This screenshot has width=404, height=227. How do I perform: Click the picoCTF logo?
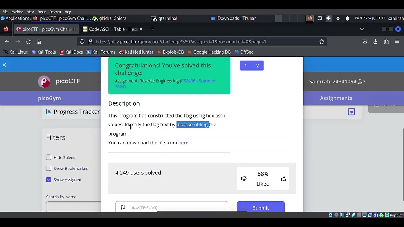point(59,81)
